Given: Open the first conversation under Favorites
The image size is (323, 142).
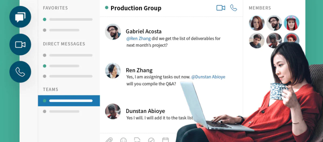Looking at the screenshot, I should pyautogui.click(x=69, y=19).
